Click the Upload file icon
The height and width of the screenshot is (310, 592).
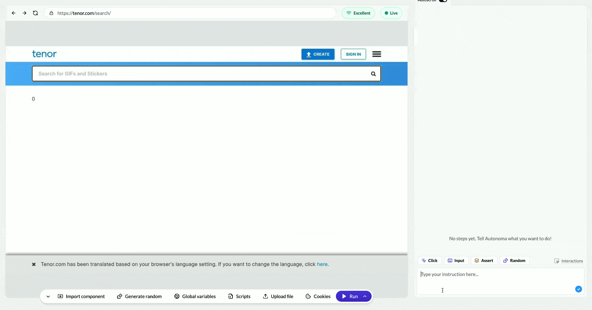[x=266, y=296]
